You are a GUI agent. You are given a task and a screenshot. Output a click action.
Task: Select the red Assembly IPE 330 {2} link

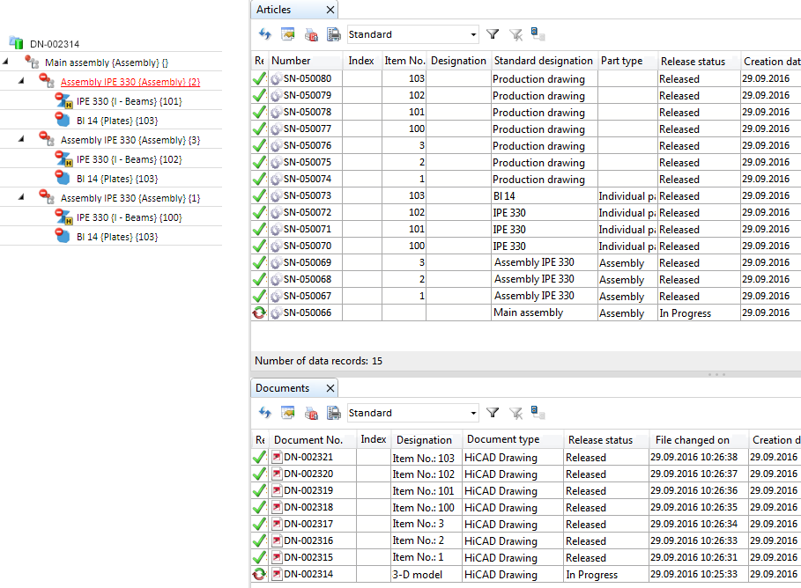coord(130,82)
